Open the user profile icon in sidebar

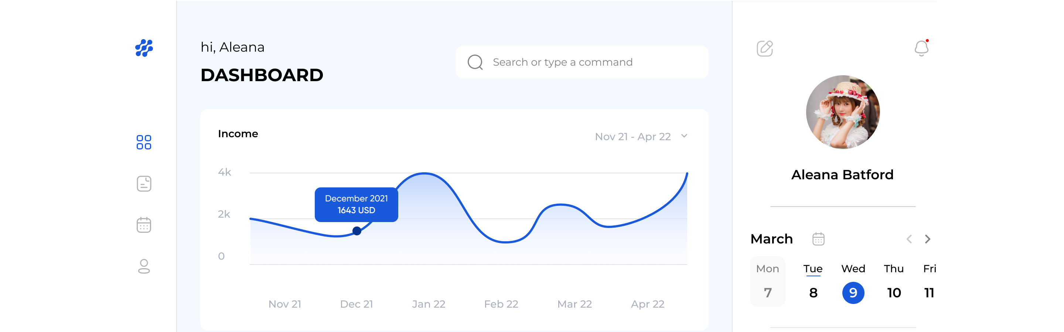click(144, 266)
